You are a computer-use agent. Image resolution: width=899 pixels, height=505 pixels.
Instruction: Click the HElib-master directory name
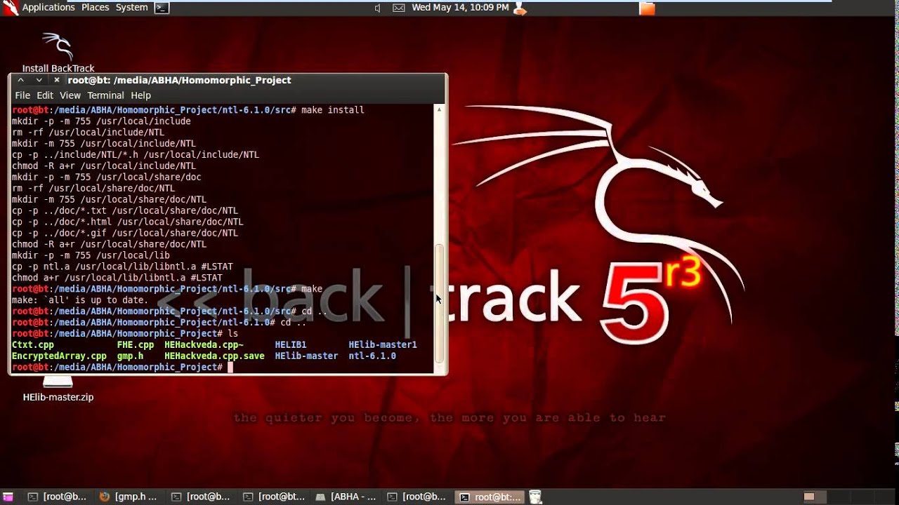point(306,356)
